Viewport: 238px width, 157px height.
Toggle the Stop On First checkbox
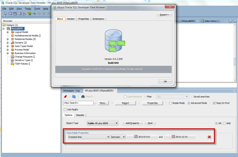coord(214,103)
